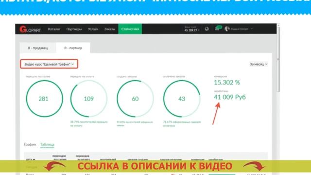
Task: Open the Услуги menu item
Action: click(93, 29)
